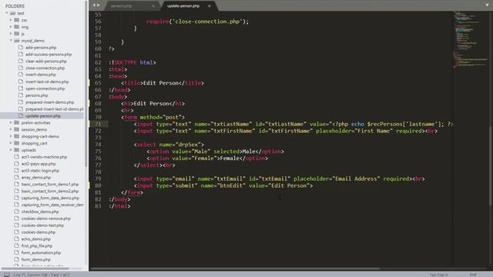493x277 pixels.
Task: Open add-persons.php file in sidebar
Action: click(41, 48)
